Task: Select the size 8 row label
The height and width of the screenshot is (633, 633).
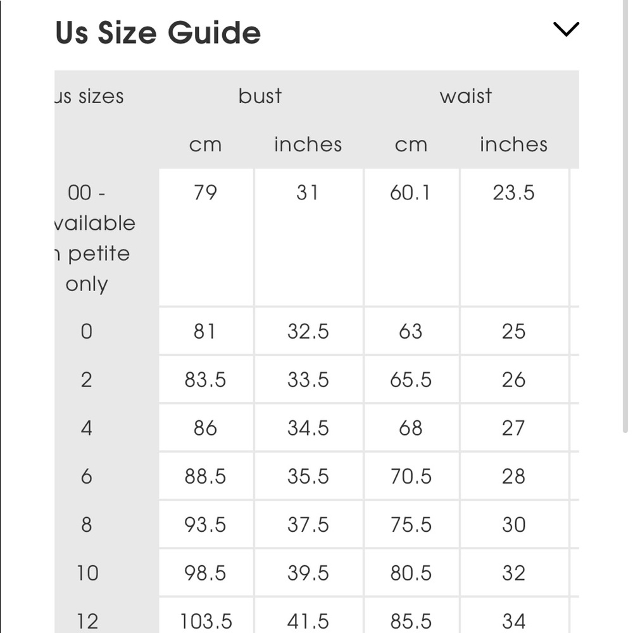Action: tap(87, 525)
